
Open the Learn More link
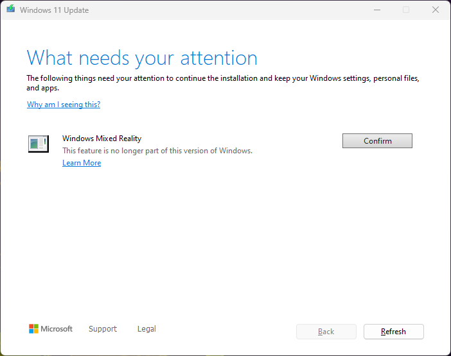[x=82, y=163]
